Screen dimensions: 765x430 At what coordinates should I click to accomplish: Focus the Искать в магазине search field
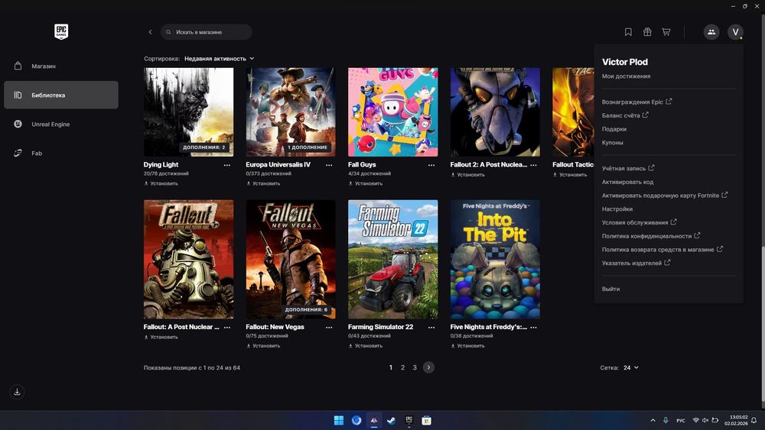click(207, 32)
